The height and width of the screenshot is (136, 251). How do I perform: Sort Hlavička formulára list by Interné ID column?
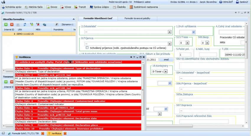tap(9, 29)
